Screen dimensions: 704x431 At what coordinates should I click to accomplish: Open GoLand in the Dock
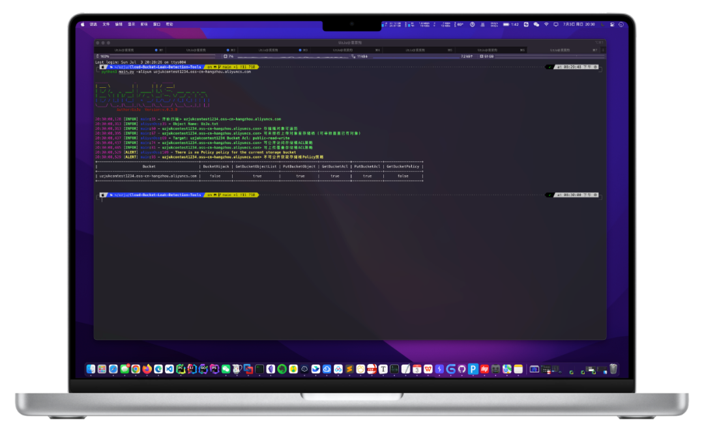point(203,369)
